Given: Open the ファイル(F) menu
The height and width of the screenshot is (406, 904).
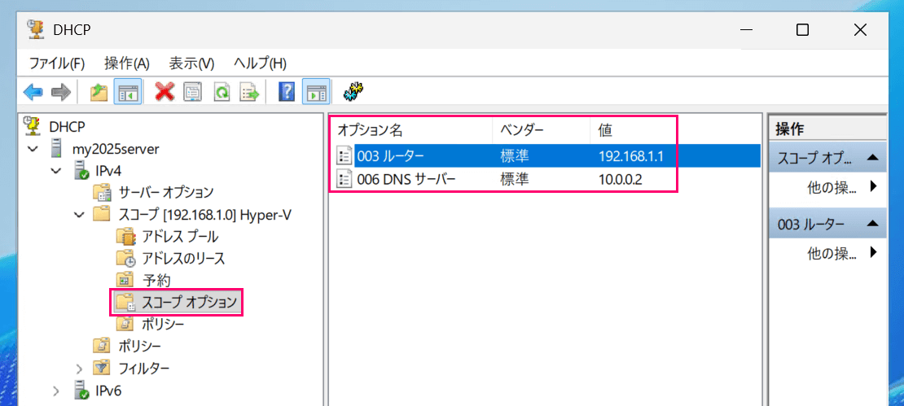Looking at the screenshot, I should coord(56,63).
